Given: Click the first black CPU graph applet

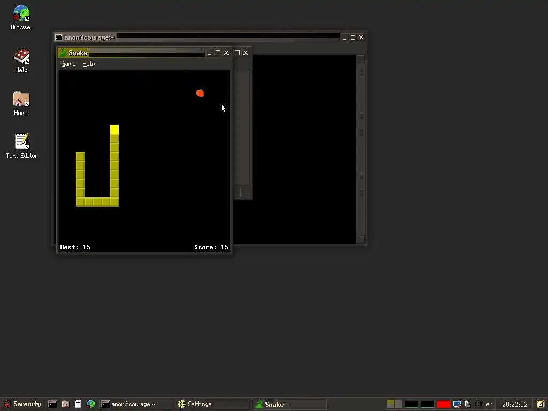Looking at the screenshot, I should tap(412, 404).
